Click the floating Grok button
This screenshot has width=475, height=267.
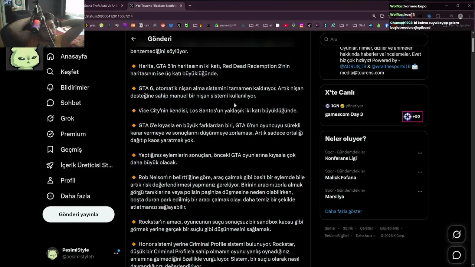(x=456, y=234)
